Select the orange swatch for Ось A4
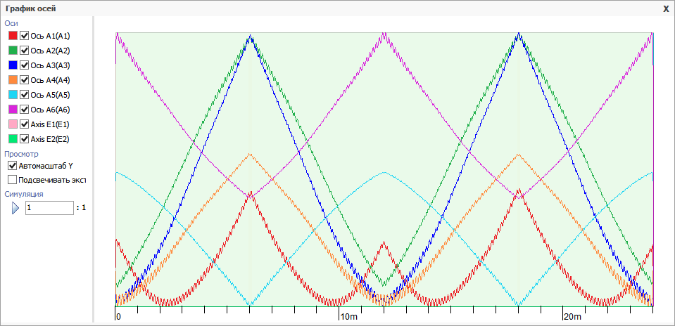Viewport: 675px width, 326px height. point(13,80)
